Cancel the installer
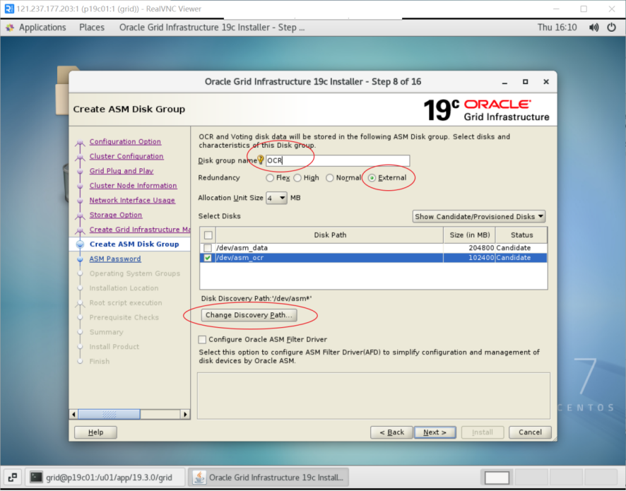Viewport: 626px width, 491px height. point(530,432)
